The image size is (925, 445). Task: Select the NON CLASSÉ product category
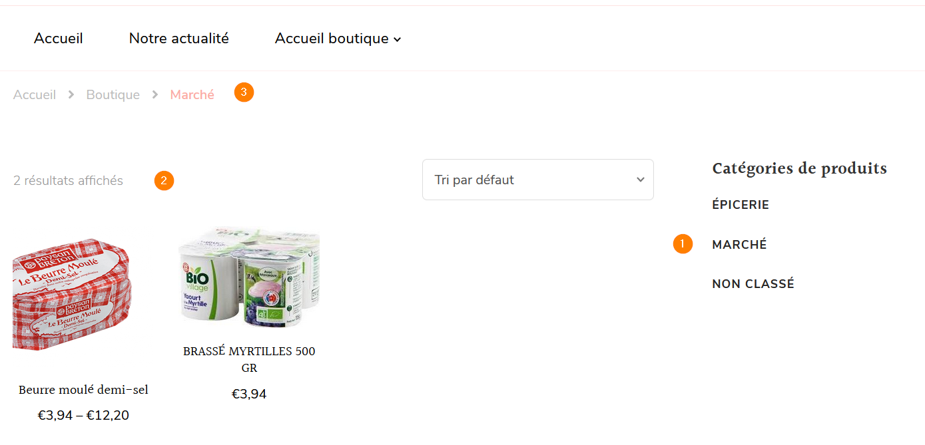click(x=753, y=284)
